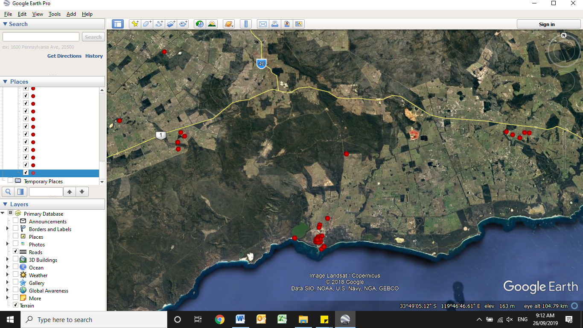Screen dimensions: 583x328
Task: Click the Route 1 shield marker
Action: click(x=160, y=135)
